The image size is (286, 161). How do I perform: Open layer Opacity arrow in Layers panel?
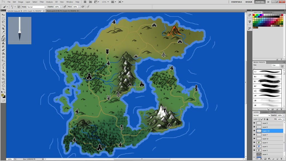[x=284, y=115]
